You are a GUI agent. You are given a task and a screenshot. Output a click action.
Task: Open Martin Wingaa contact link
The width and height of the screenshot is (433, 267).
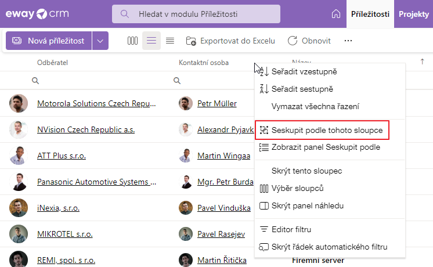(x=224, y=156)
